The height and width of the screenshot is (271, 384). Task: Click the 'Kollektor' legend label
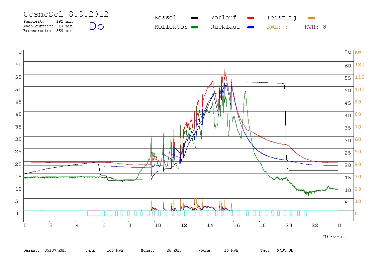[171, 27]
